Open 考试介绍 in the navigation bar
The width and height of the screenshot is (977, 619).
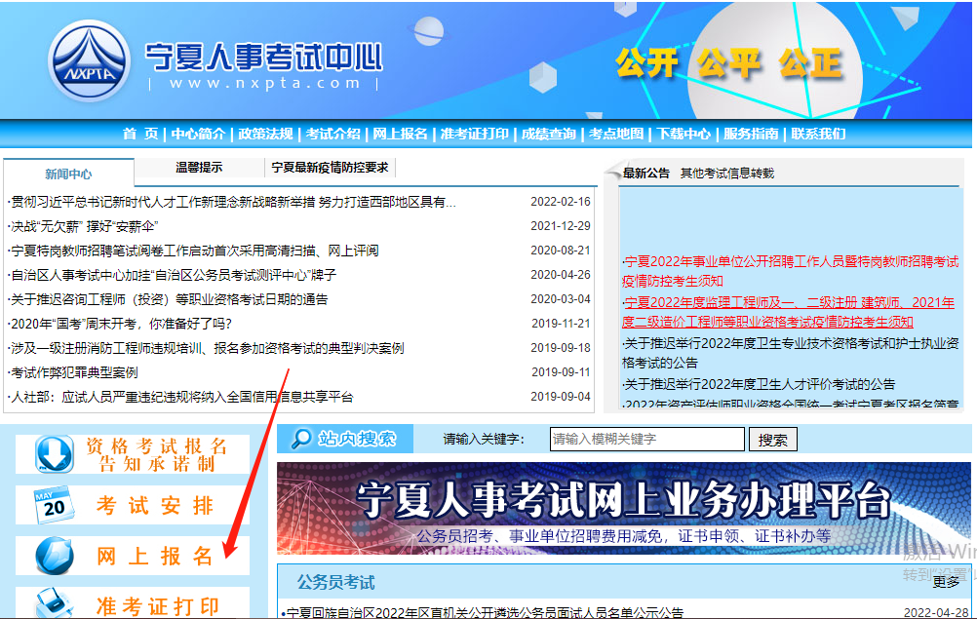tap(332, 134)
